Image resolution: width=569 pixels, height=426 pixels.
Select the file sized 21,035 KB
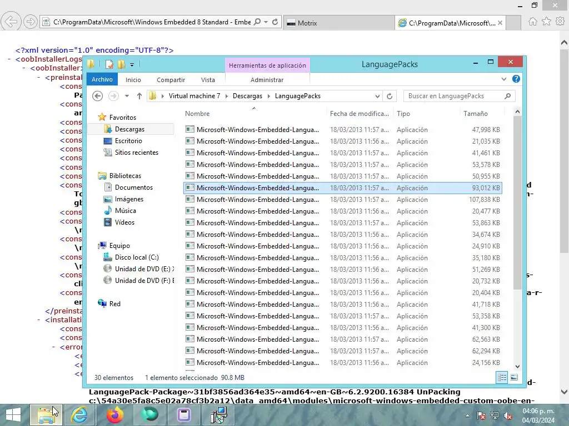click(342, 141)
